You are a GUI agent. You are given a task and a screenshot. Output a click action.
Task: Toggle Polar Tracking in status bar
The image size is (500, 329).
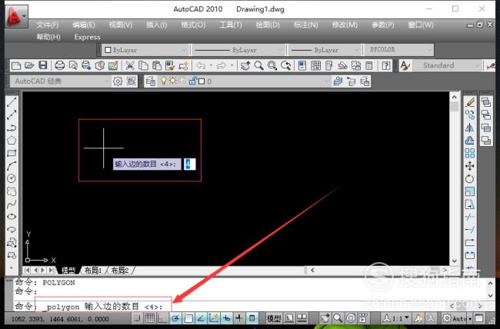tap(175, 317)
